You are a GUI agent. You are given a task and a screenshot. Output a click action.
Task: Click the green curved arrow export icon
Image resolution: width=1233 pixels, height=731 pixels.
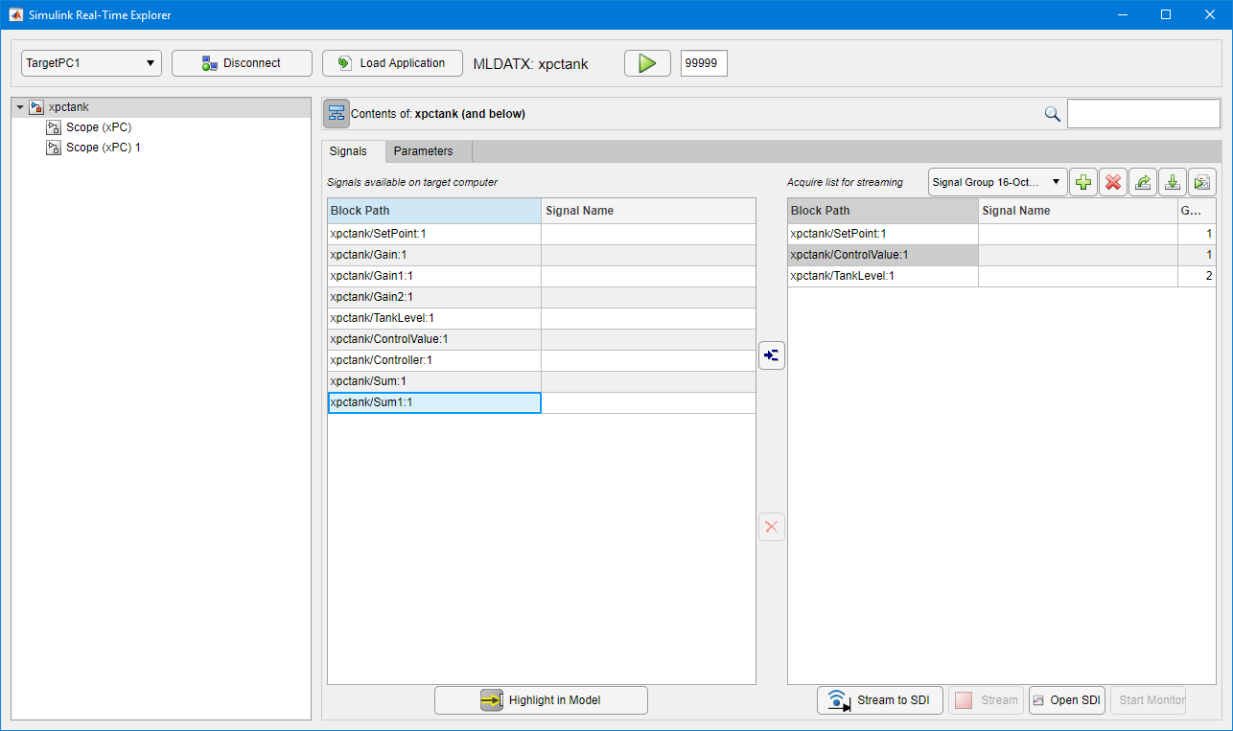tap(1143, 182)
